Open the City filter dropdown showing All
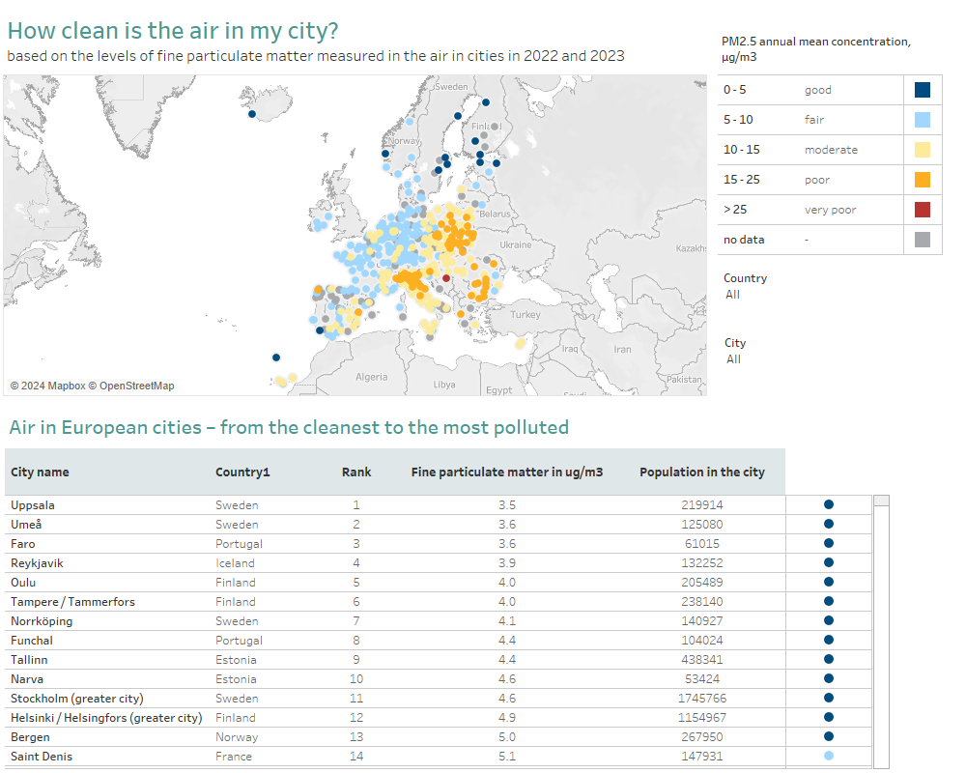 pyautogui.click(x=733, y=359)
